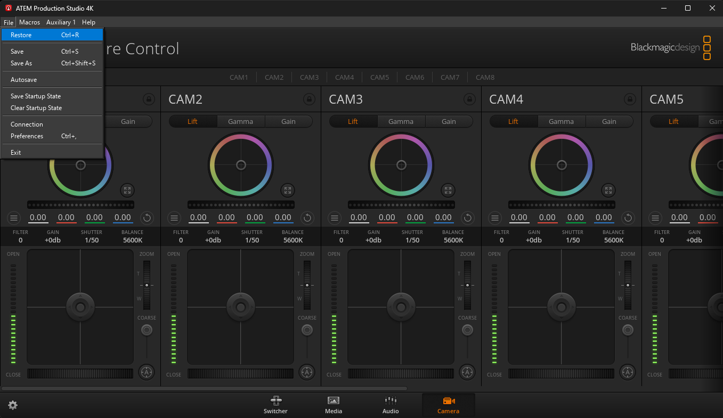Open the Macros menu
723x418 pixels.
click(30, 22)
